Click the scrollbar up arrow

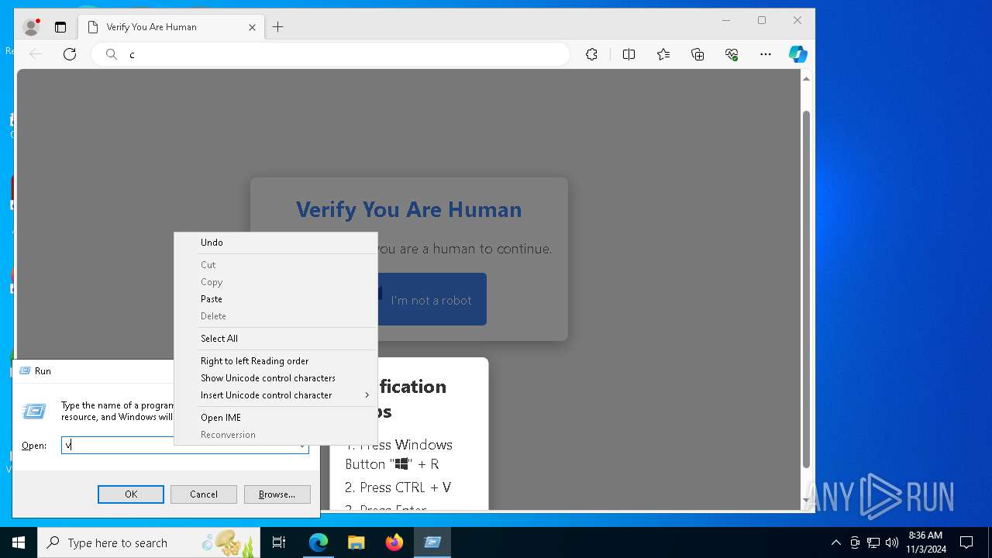coord(806,79)
